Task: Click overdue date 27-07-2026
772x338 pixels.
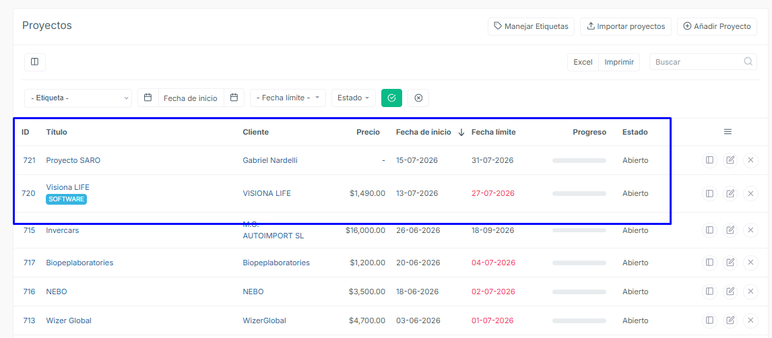Action: click(493, 193)
